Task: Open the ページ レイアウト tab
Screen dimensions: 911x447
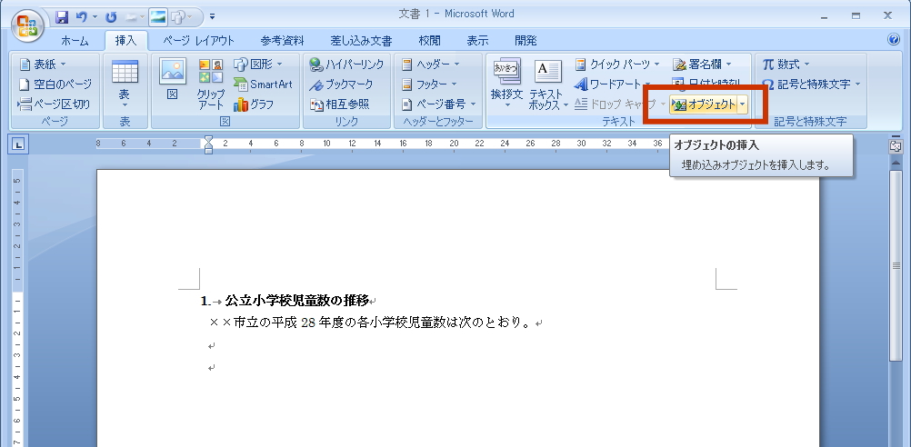Action: tap(198, 41)
